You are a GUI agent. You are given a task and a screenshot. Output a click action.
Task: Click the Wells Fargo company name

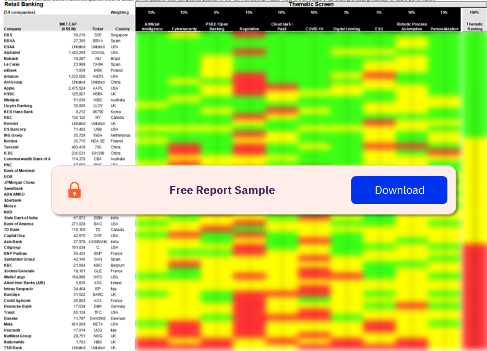(x=14, y=277)
